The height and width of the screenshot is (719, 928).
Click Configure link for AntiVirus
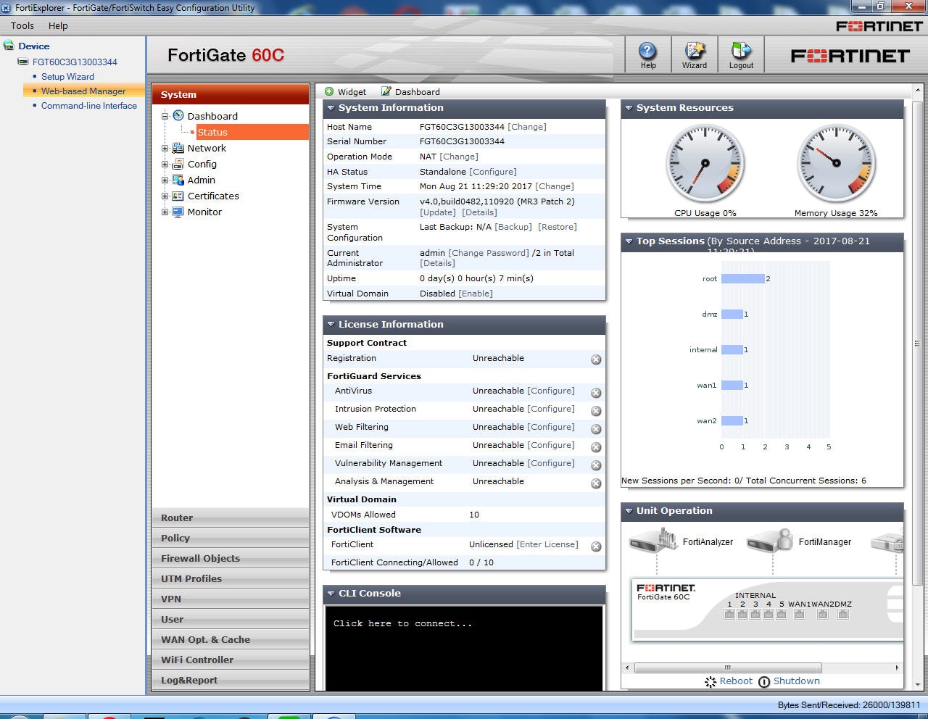(x=550, y=391)
